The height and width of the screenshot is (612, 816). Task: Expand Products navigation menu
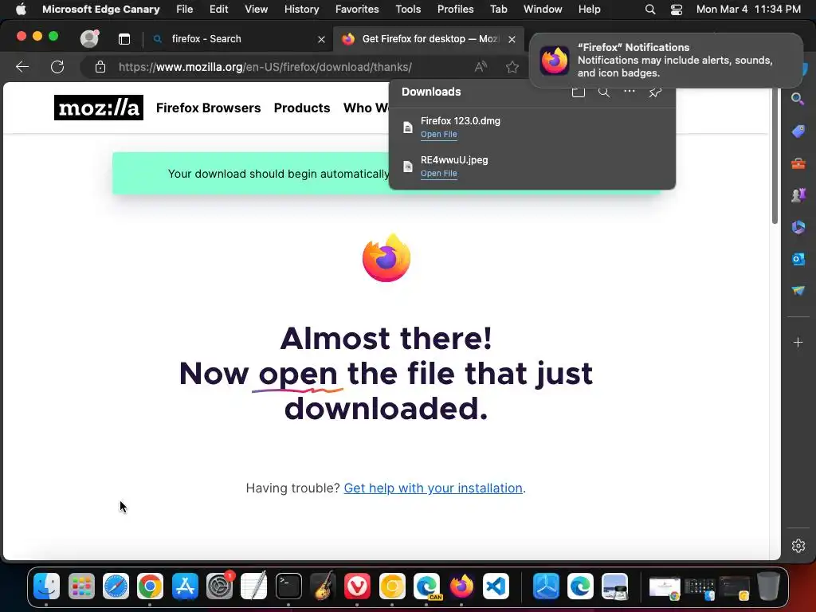[x=302, y=108]
